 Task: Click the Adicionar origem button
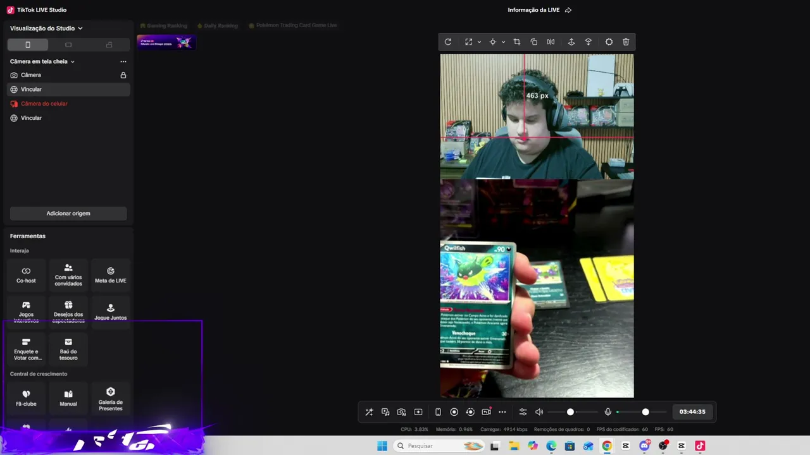tap(68, 214)
